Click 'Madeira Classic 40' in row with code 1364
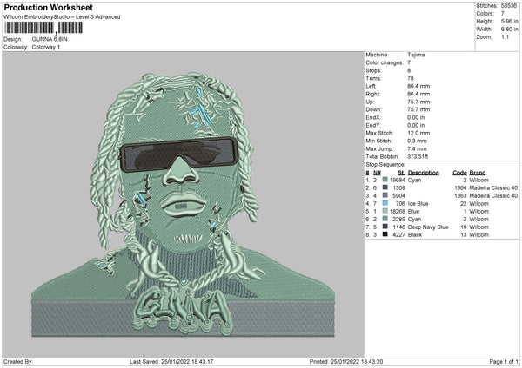This screenshot has height=368, width=522. (x=493, y=188)
